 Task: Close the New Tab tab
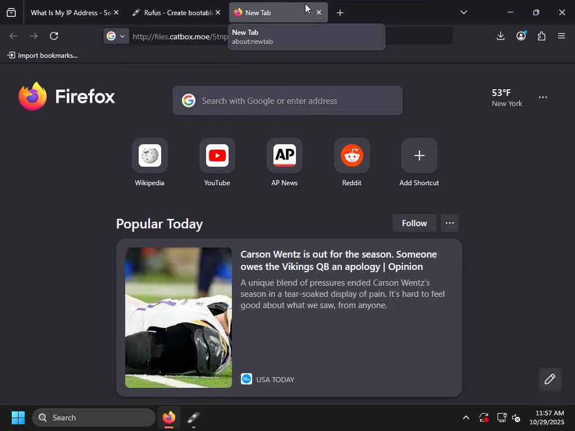319,12
